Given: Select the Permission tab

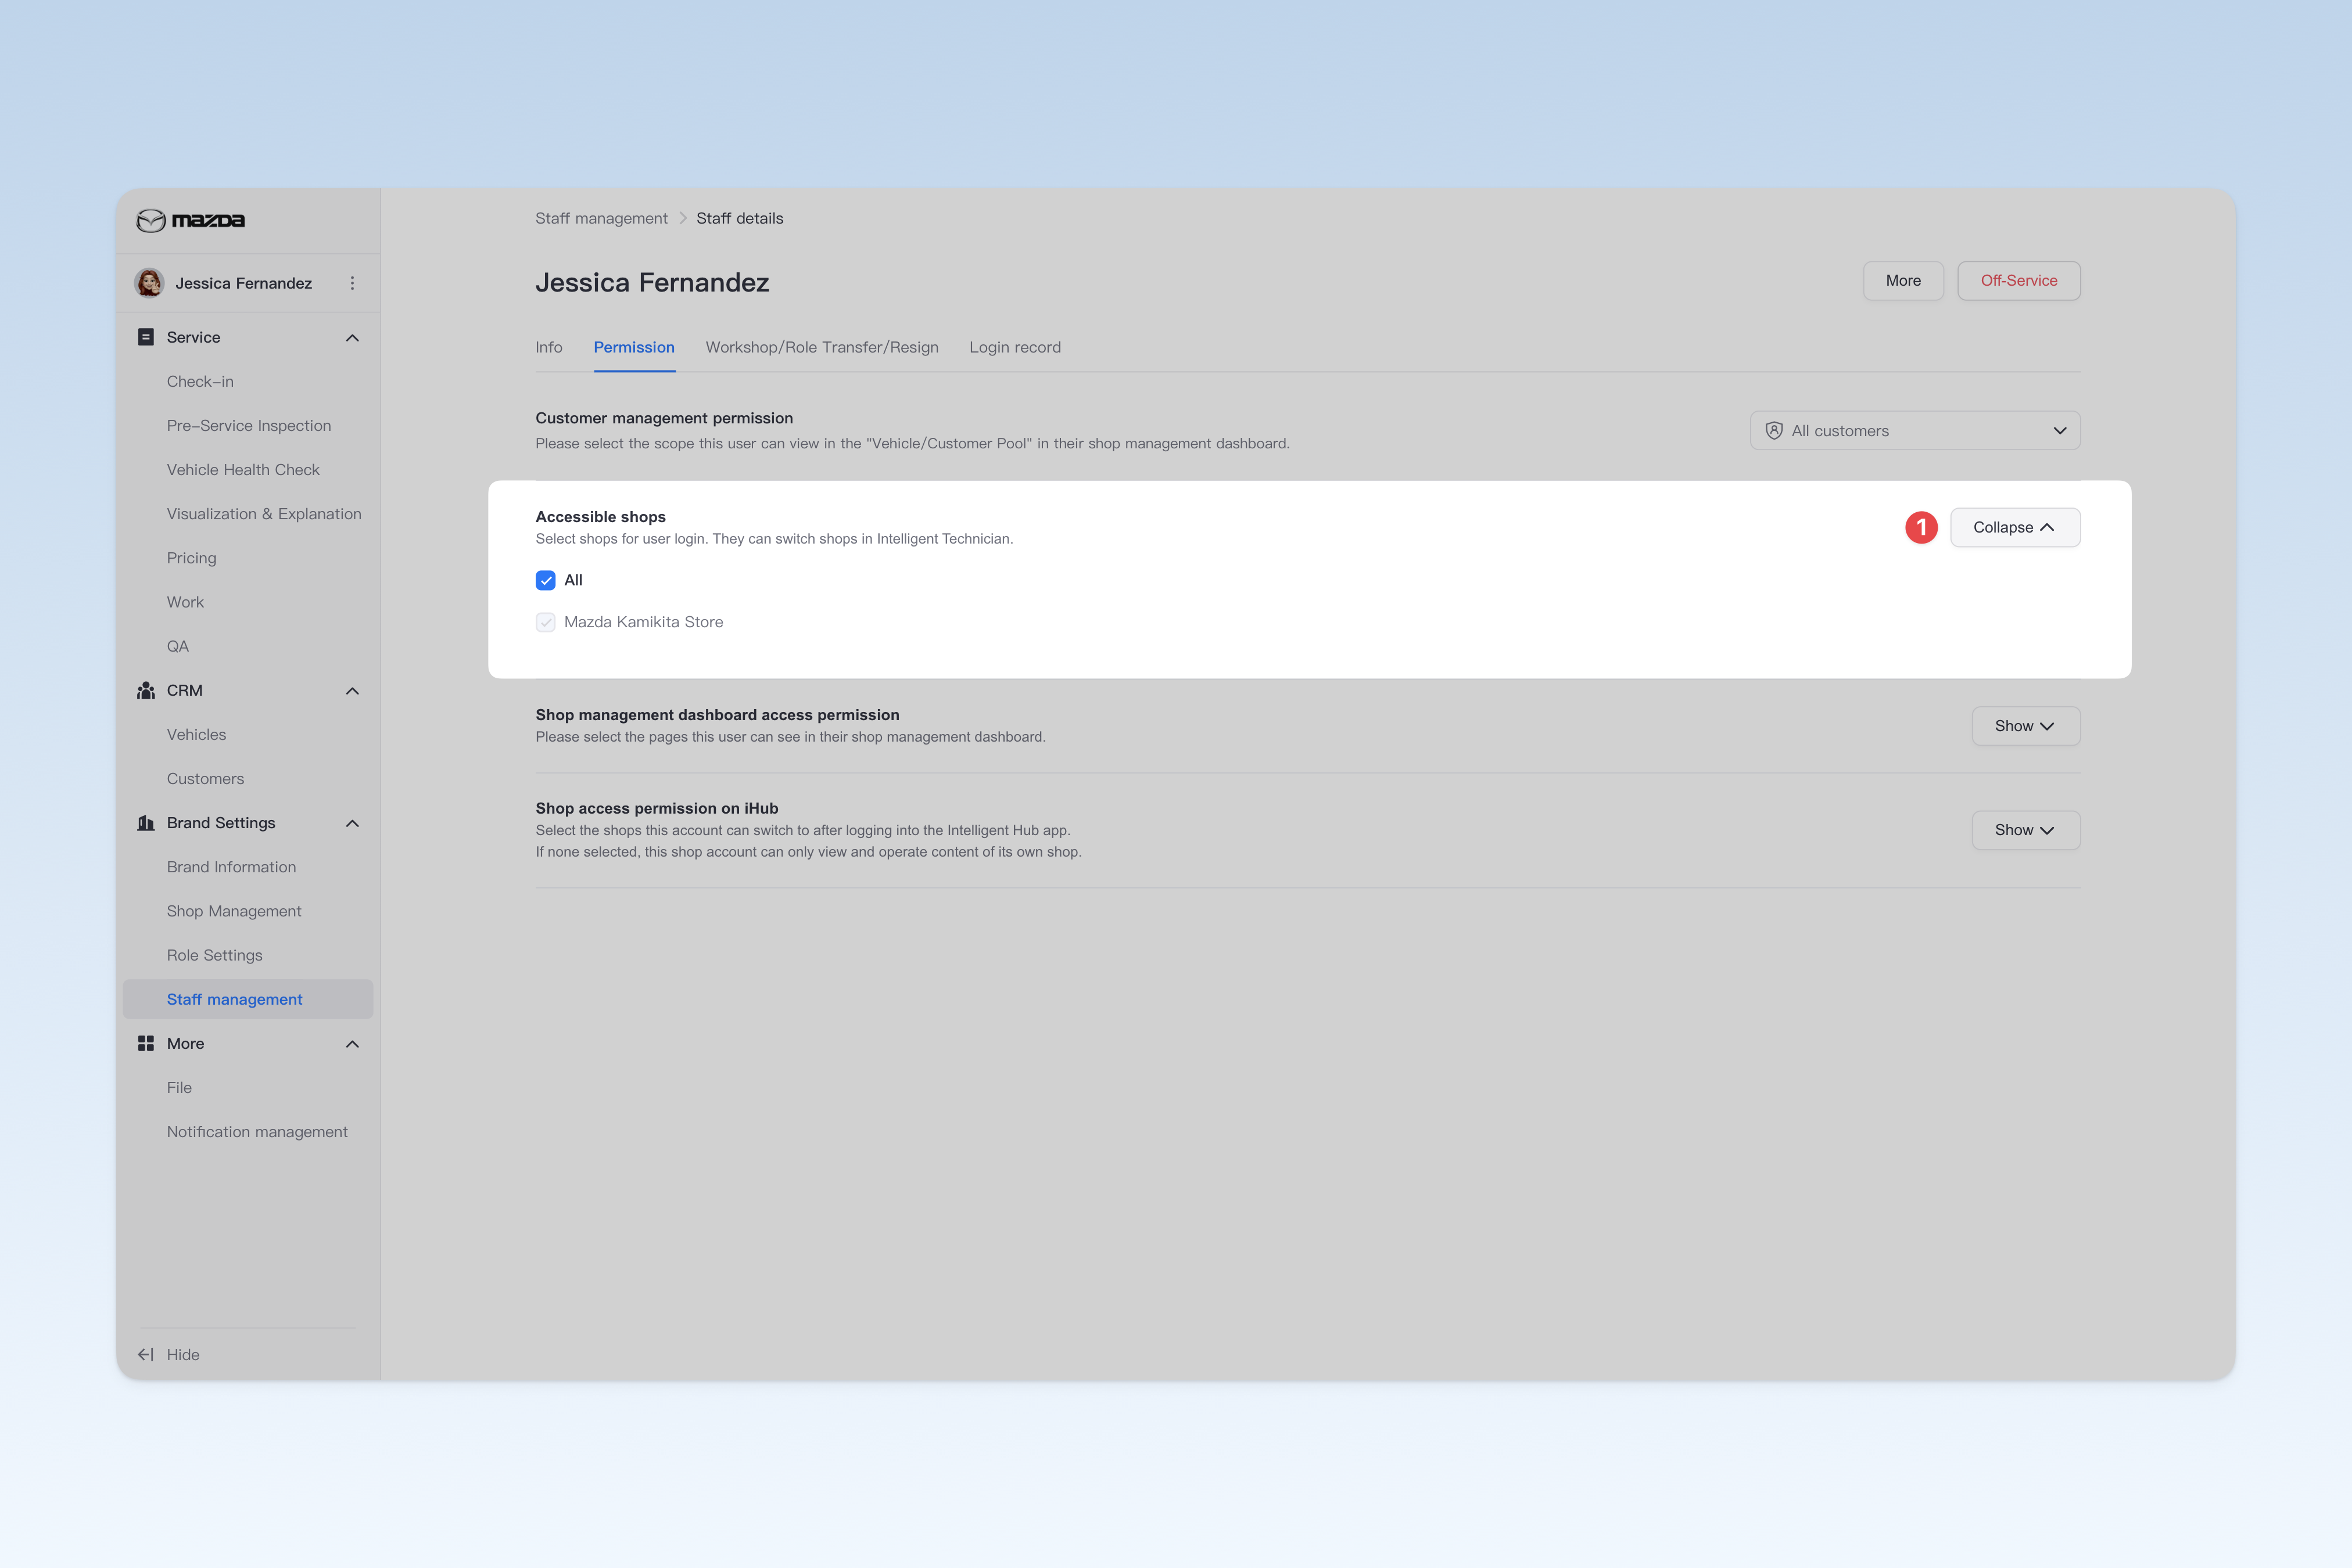Looking at the screenshot, I should tap(634, 347).
